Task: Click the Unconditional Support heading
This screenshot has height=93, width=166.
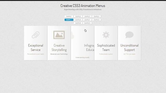Action: (129, 48)
